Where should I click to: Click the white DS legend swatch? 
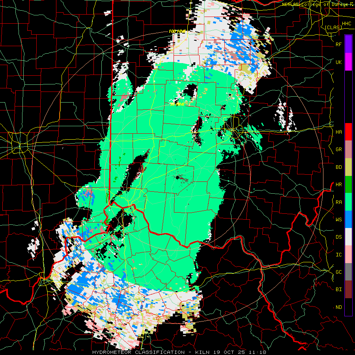pyautogui.click(x=348, y=237)
